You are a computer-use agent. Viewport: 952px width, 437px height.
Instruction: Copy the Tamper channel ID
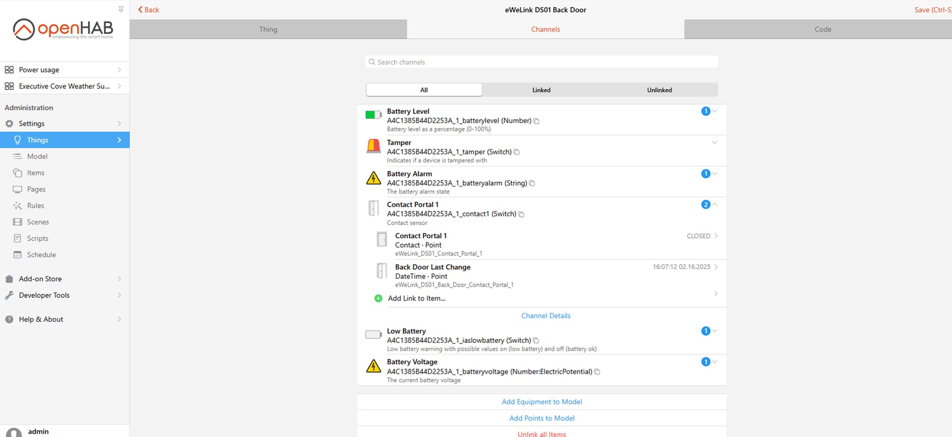coord(516,152)
